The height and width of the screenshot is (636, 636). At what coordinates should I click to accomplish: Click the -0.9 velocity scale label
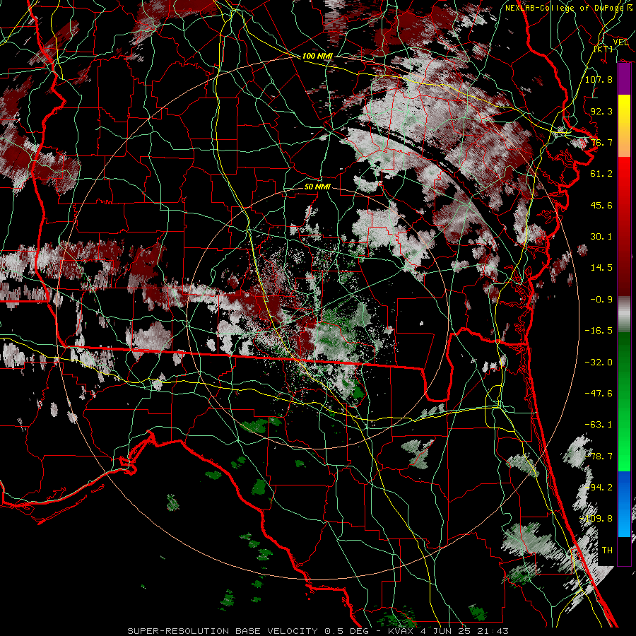(x=601, y=300)
